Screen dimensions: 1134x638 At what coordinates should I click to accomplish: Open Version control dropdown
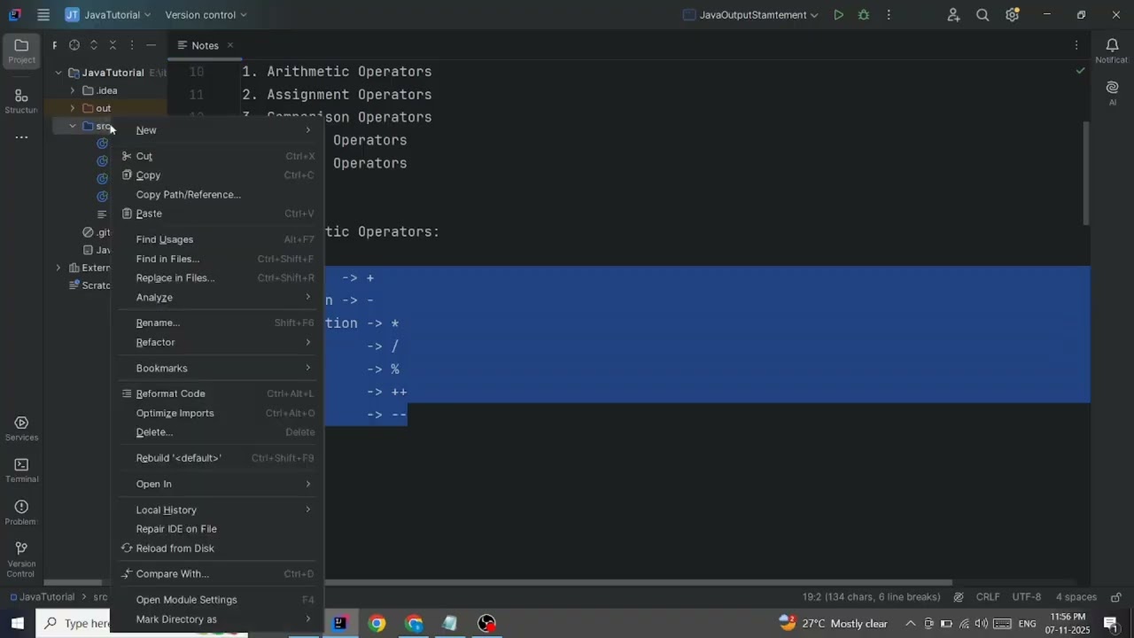pyautogui.click(x=206, y=15)
